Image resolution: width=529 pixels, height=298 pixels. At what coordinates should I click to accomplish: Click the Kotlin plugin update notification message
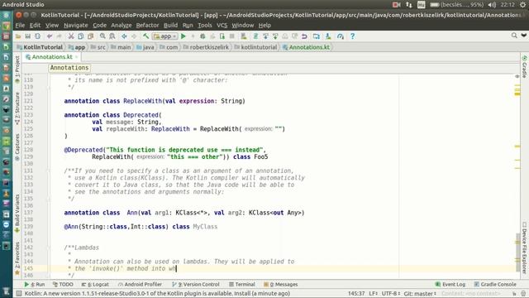point(157,293)
